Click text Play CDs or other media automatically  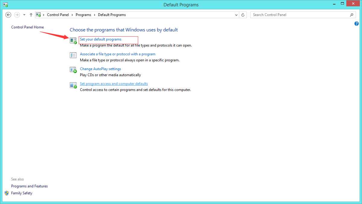coord(110,75)
